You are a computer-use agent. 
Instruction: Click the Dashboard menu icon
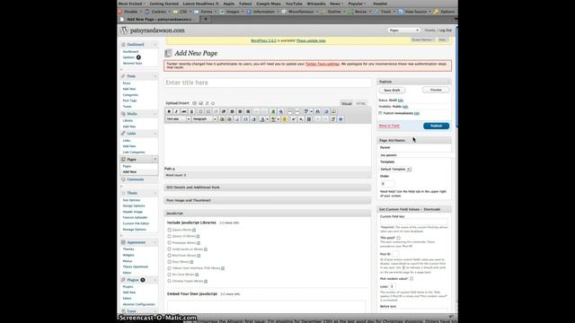tap(124, 44)
